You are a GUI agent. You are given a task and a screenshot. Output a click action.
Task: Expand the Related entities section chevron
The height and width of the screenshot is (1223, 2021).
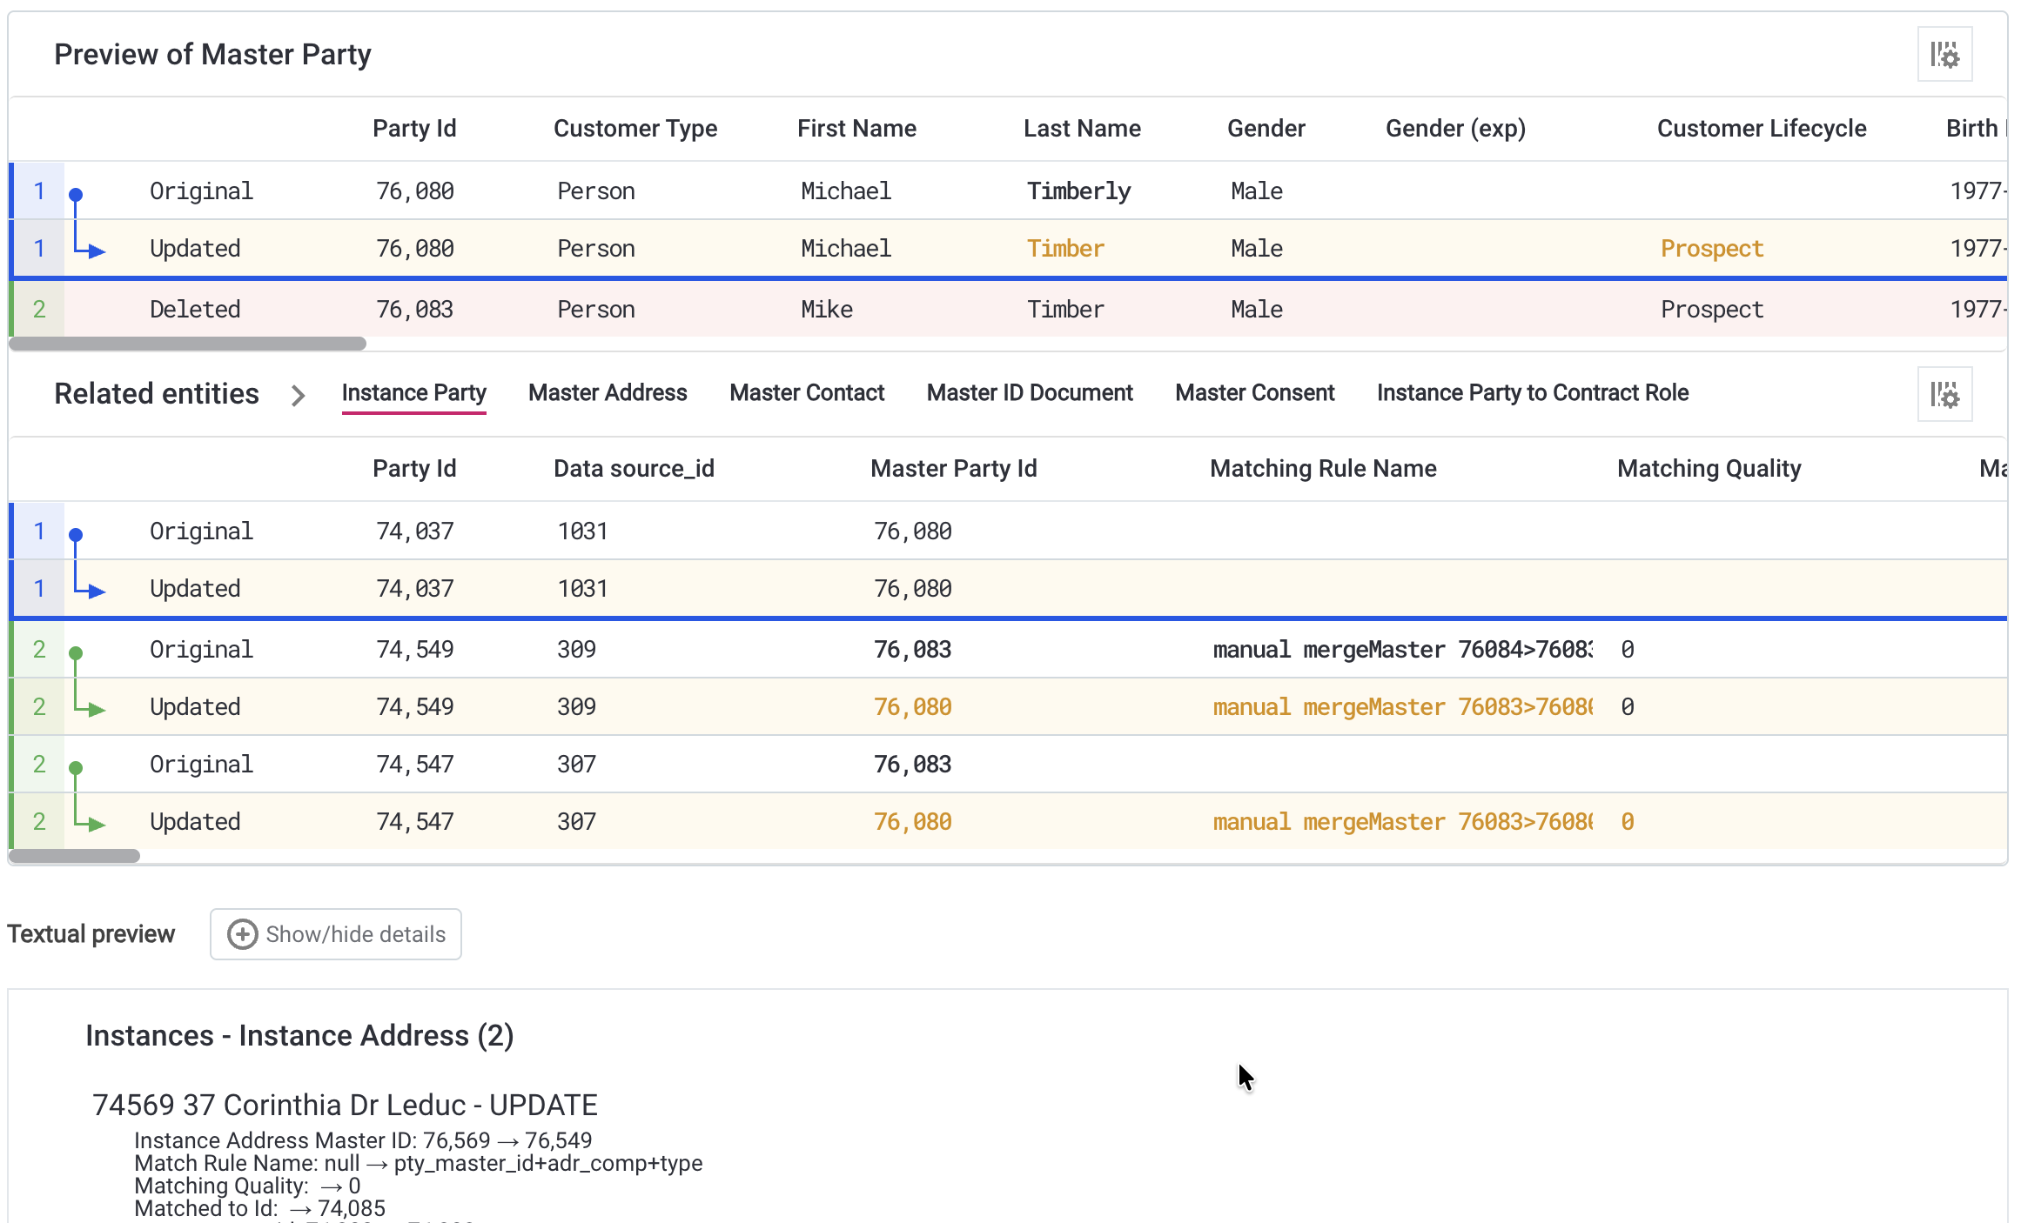click(298, 395)
